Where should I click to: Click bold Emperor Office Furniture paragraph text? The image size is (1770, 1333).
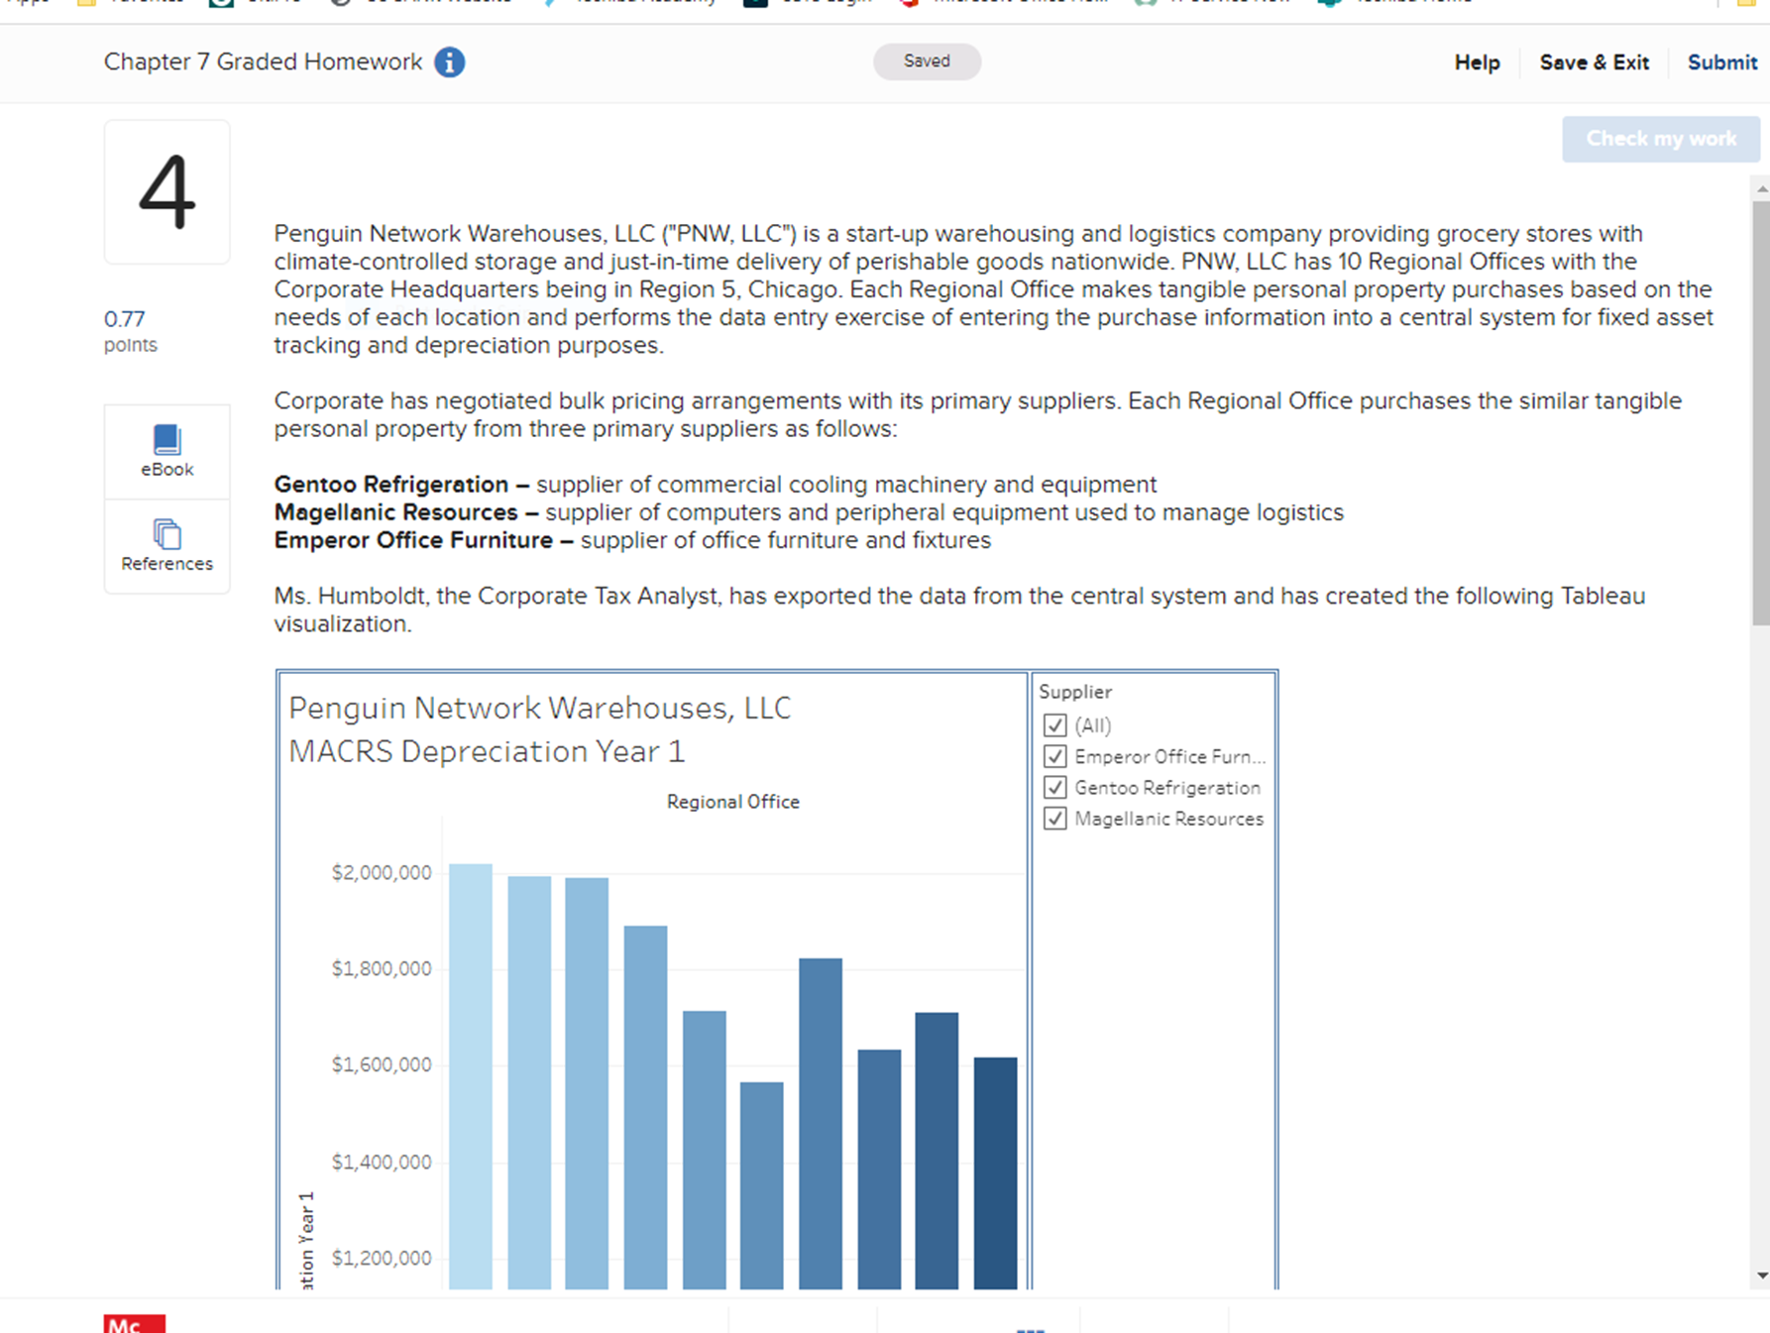coord(413,540)
